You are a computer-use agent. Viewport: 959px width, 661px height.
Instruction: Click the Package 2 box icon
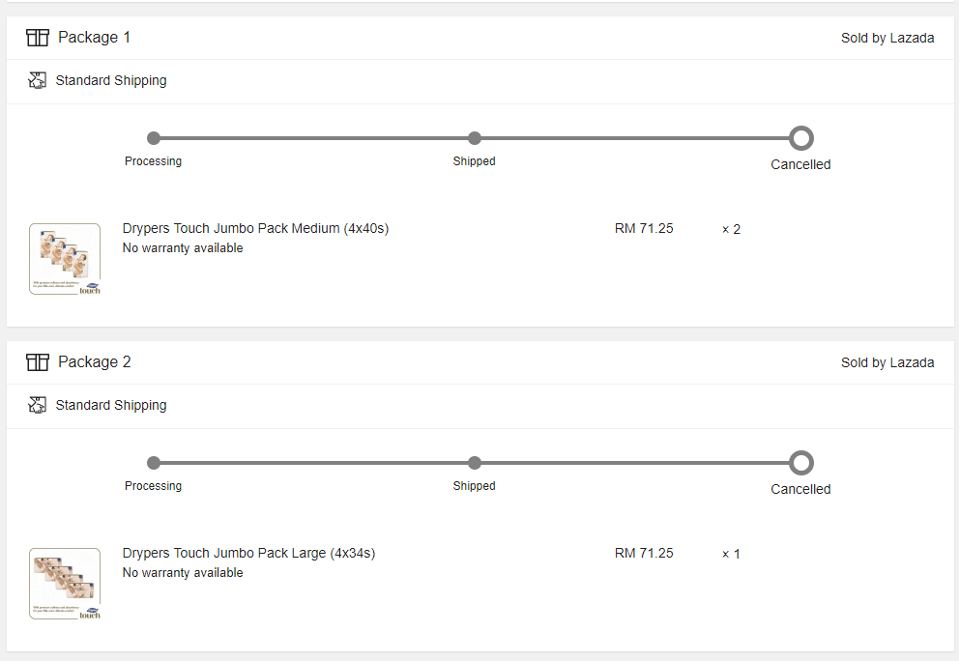[x=38, y=362]
